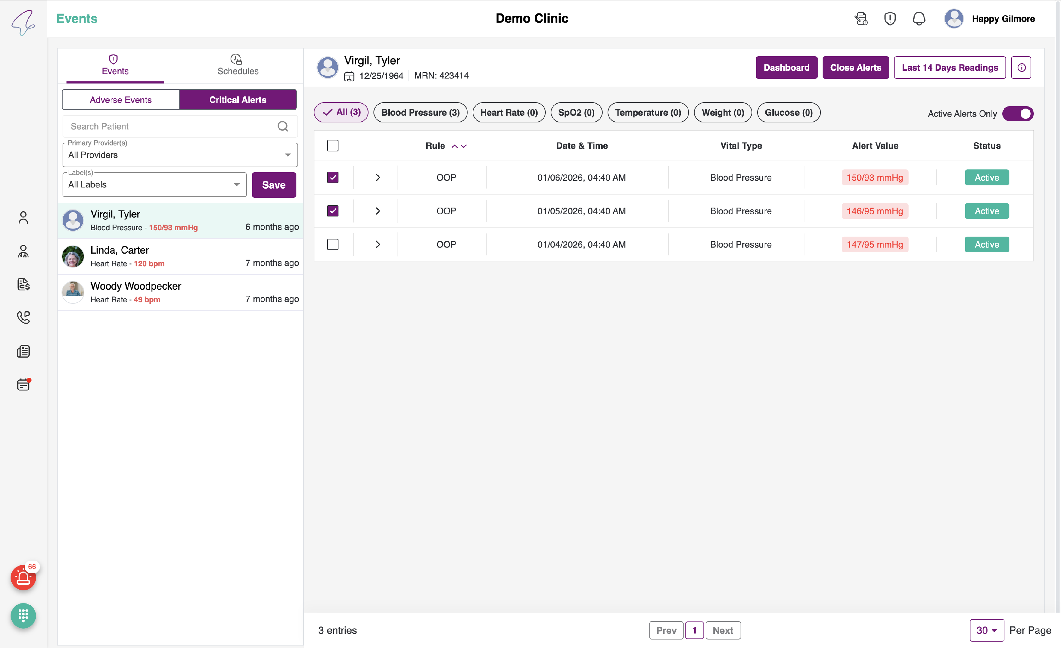The image size is (1061, 648).
Task: Click the shield alert icon in header
Action: pos(889,18)
